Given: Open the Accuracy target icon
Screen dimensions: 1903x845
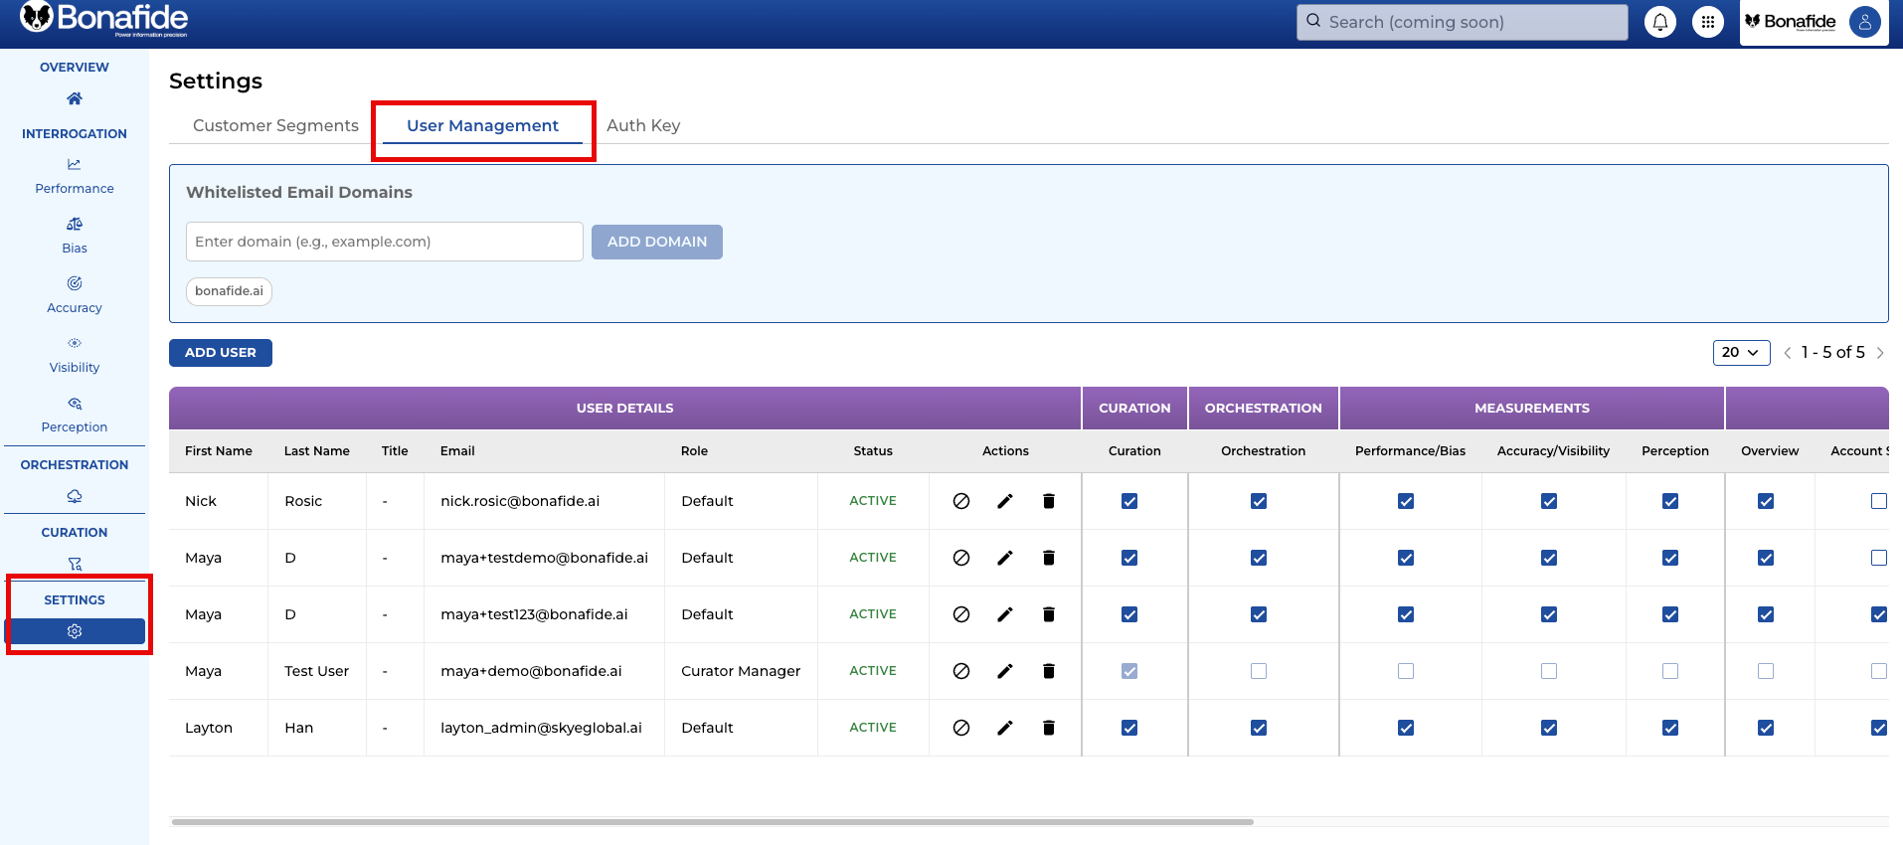Looking at the screenshot, I should [75, 284].
